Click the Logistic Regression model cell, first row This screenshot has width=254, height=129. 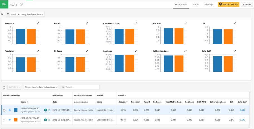coord(105,110)
